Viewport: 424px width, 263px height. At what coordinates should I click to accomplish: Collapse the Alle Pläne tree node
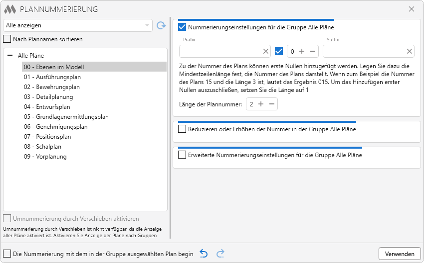coord(10,56)
